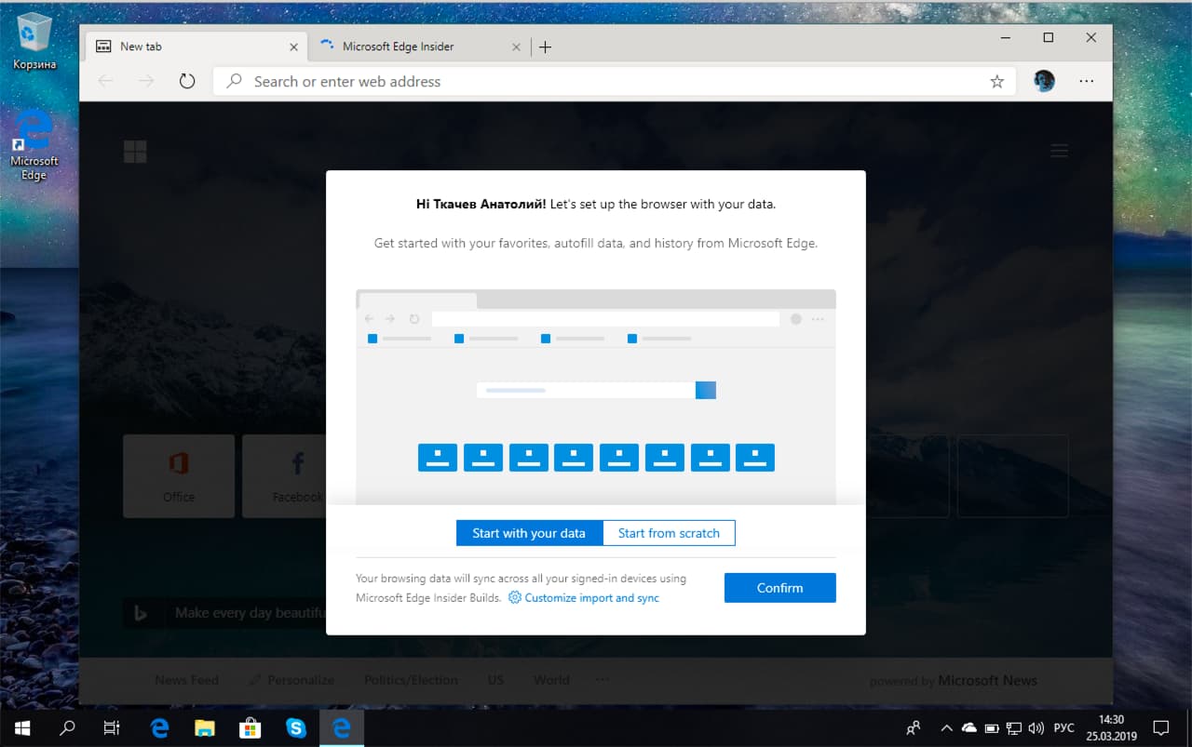Open the Recycle Bin (Корзина) desktop icon

pos(34,42)
